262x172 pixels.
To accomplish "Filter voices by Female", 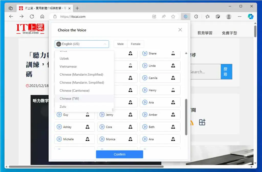I will point(136,44).
